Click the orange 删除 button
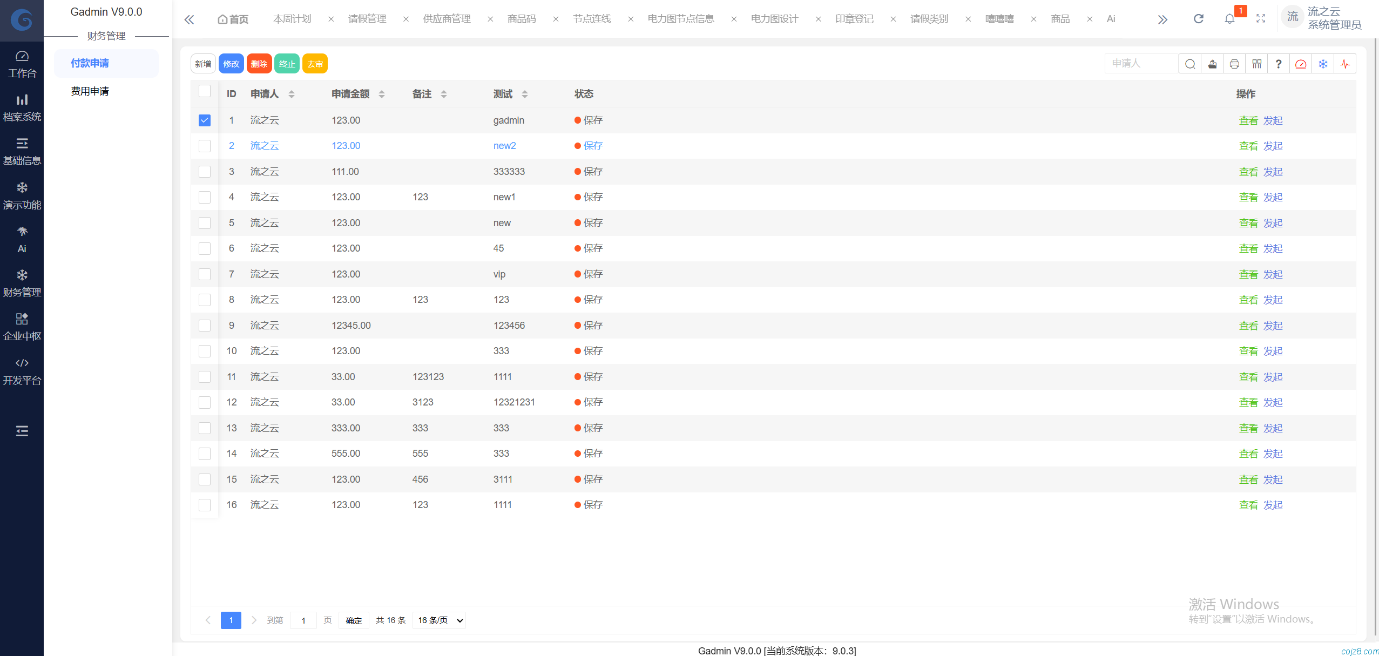1379x656 pixels. click(259, 64)
